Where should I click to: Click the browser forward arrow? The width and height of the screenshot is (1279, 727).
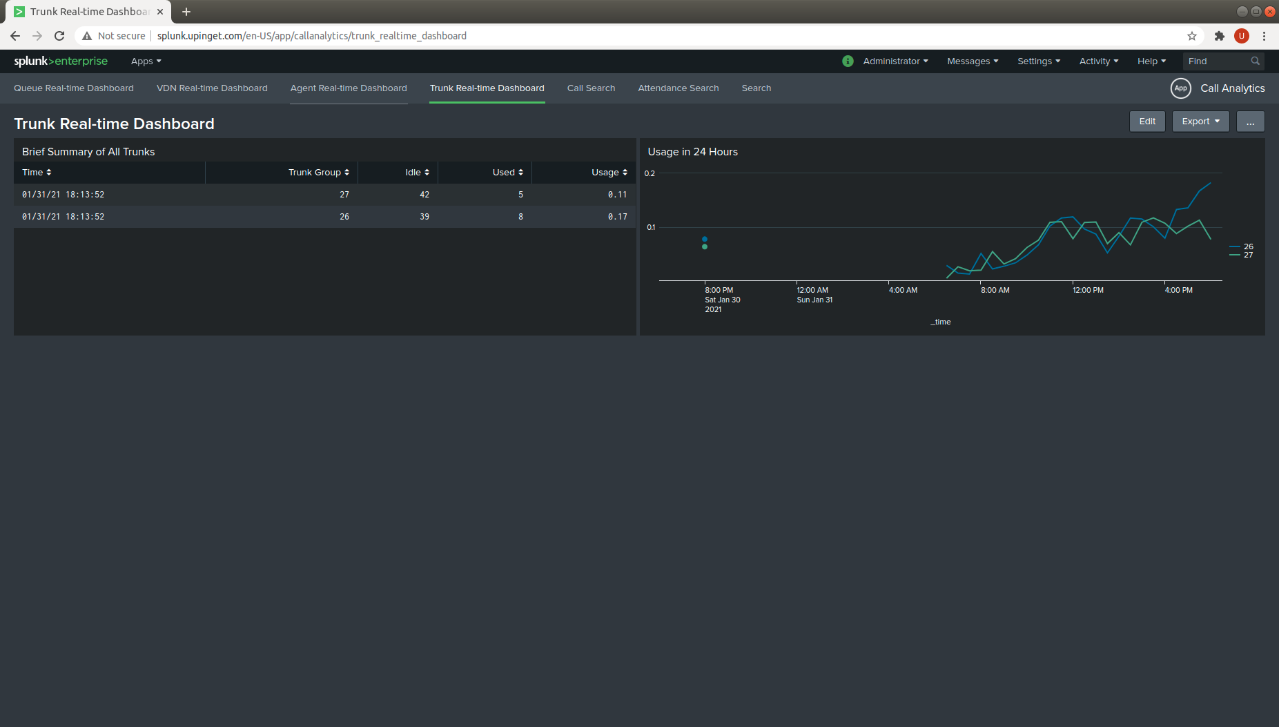click(x=37, y=36)
